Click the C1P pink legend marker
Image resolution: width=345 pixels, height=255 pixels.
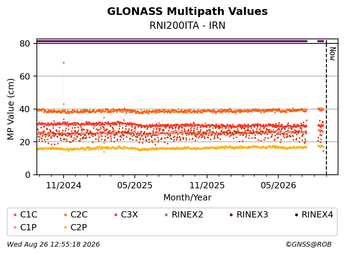[15, 228]
